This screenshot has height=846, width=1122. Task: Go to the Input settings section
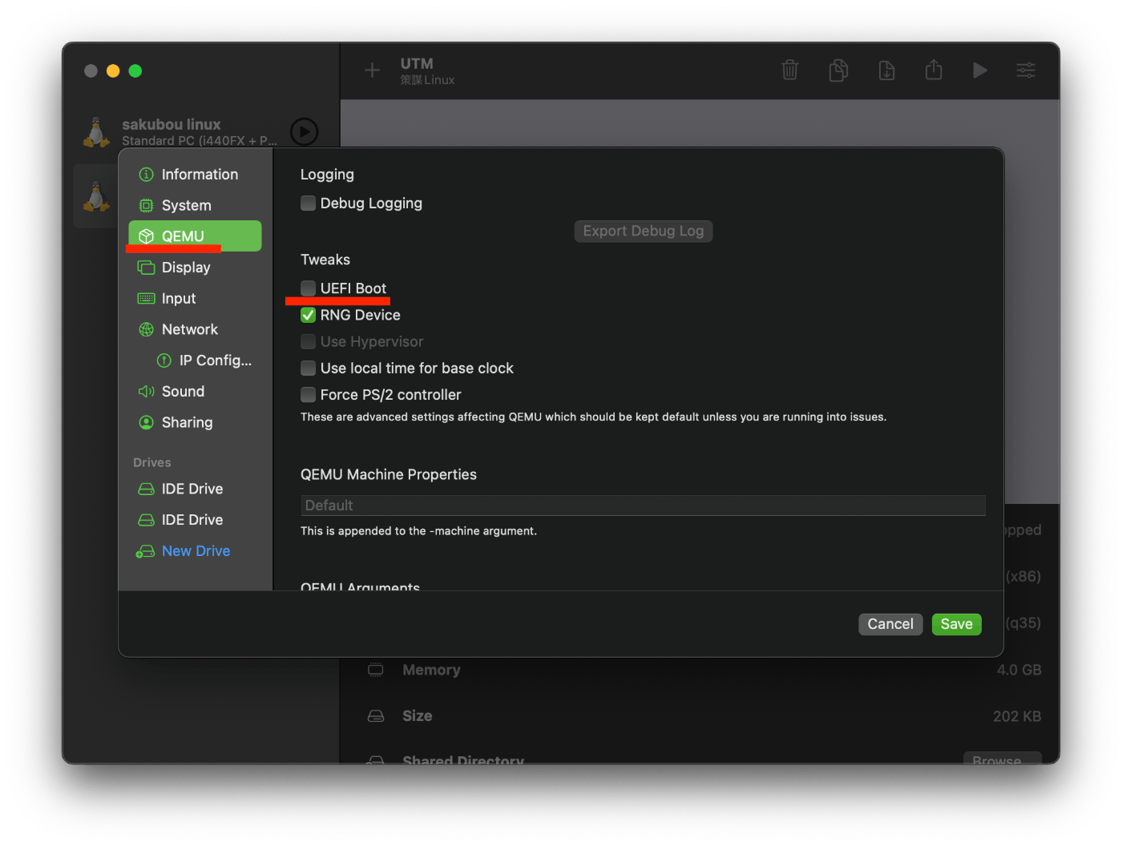[x=195, y=298]
